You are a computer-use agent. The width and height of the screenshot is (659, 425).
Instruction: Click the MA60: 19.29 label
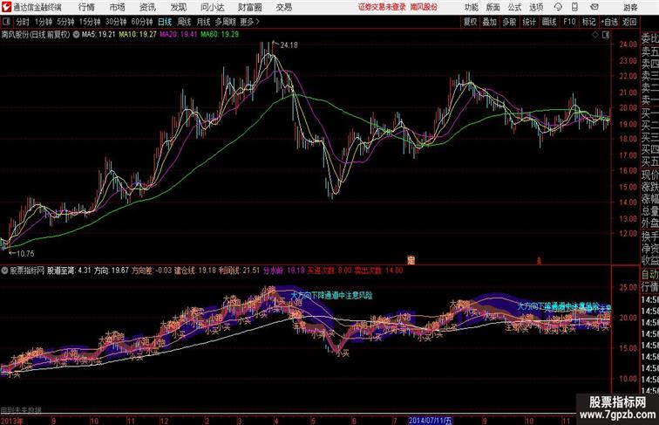pyautogui.click(x=220, y=35)
